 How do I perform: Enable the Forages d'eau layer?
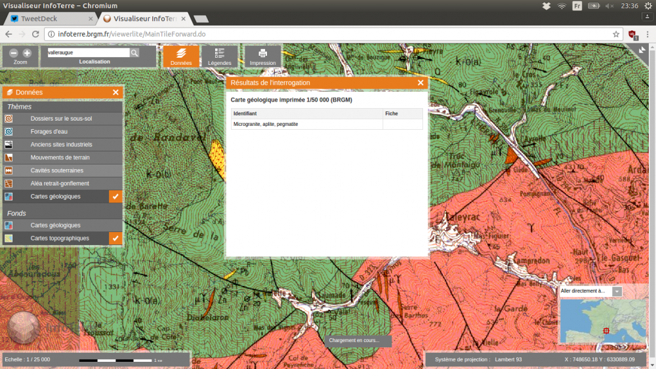(62, 132)
